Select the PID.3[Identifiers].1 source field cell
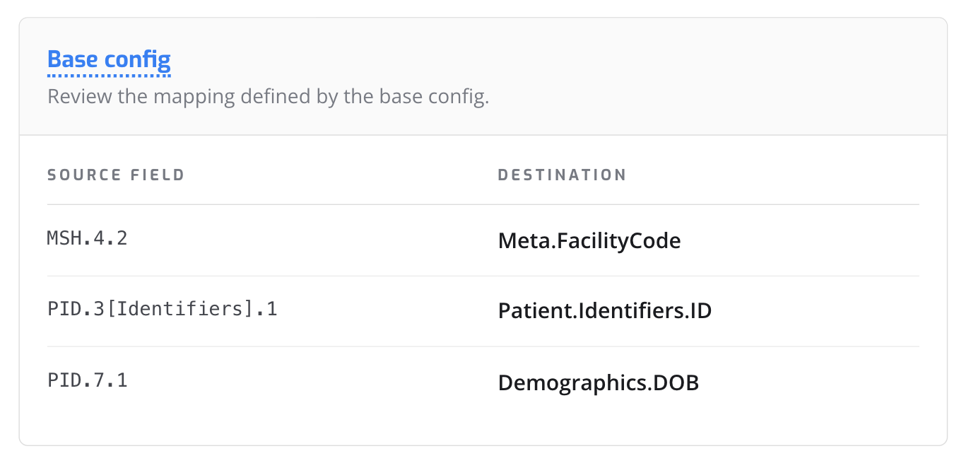Viewport: 971px width, 468px height. coord(162,309)
